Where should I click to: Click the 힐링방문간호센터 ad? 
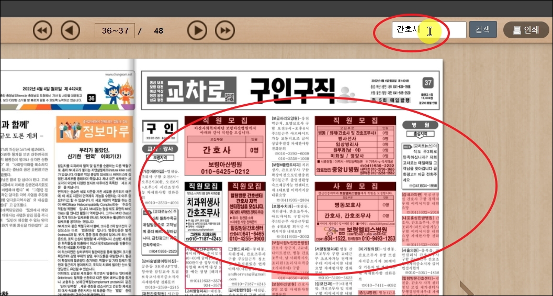pos(246,212)
